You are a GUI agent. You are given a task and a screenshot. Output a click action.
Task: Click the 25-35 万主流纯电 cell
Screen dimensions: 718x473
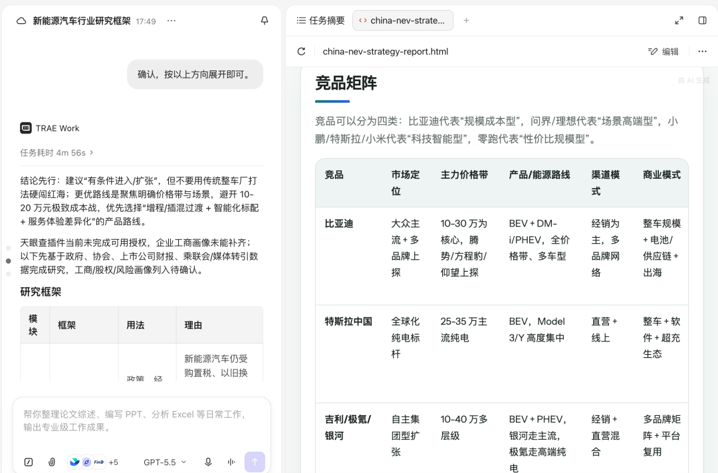point(463,330)
